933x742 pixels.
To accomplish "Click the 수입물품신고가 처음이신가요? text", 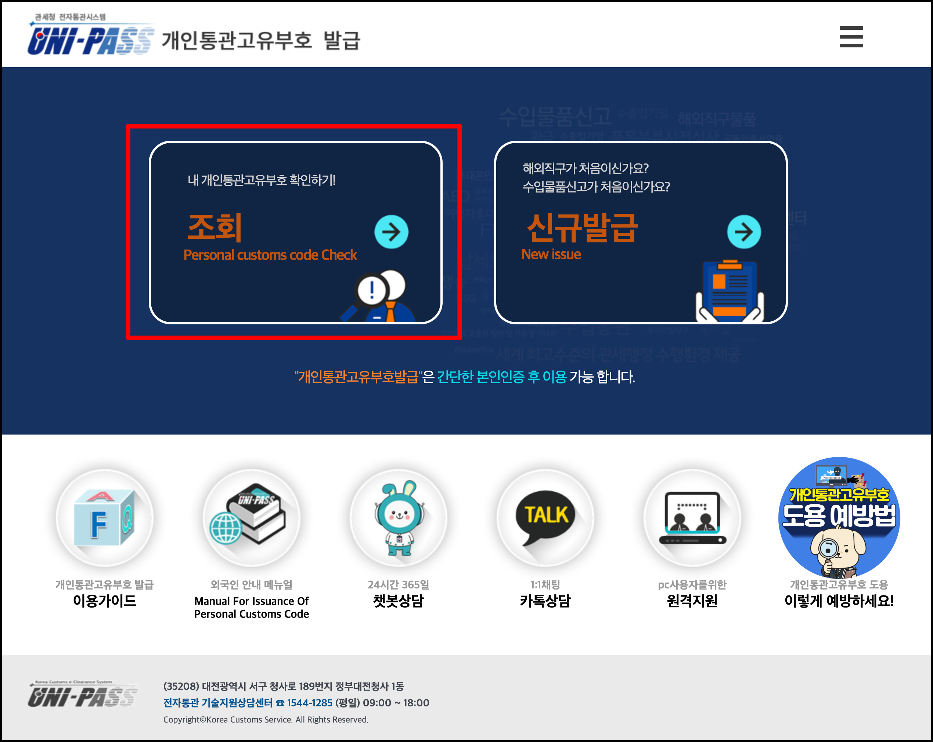I will pyautogui.click(x=596, y=187).
